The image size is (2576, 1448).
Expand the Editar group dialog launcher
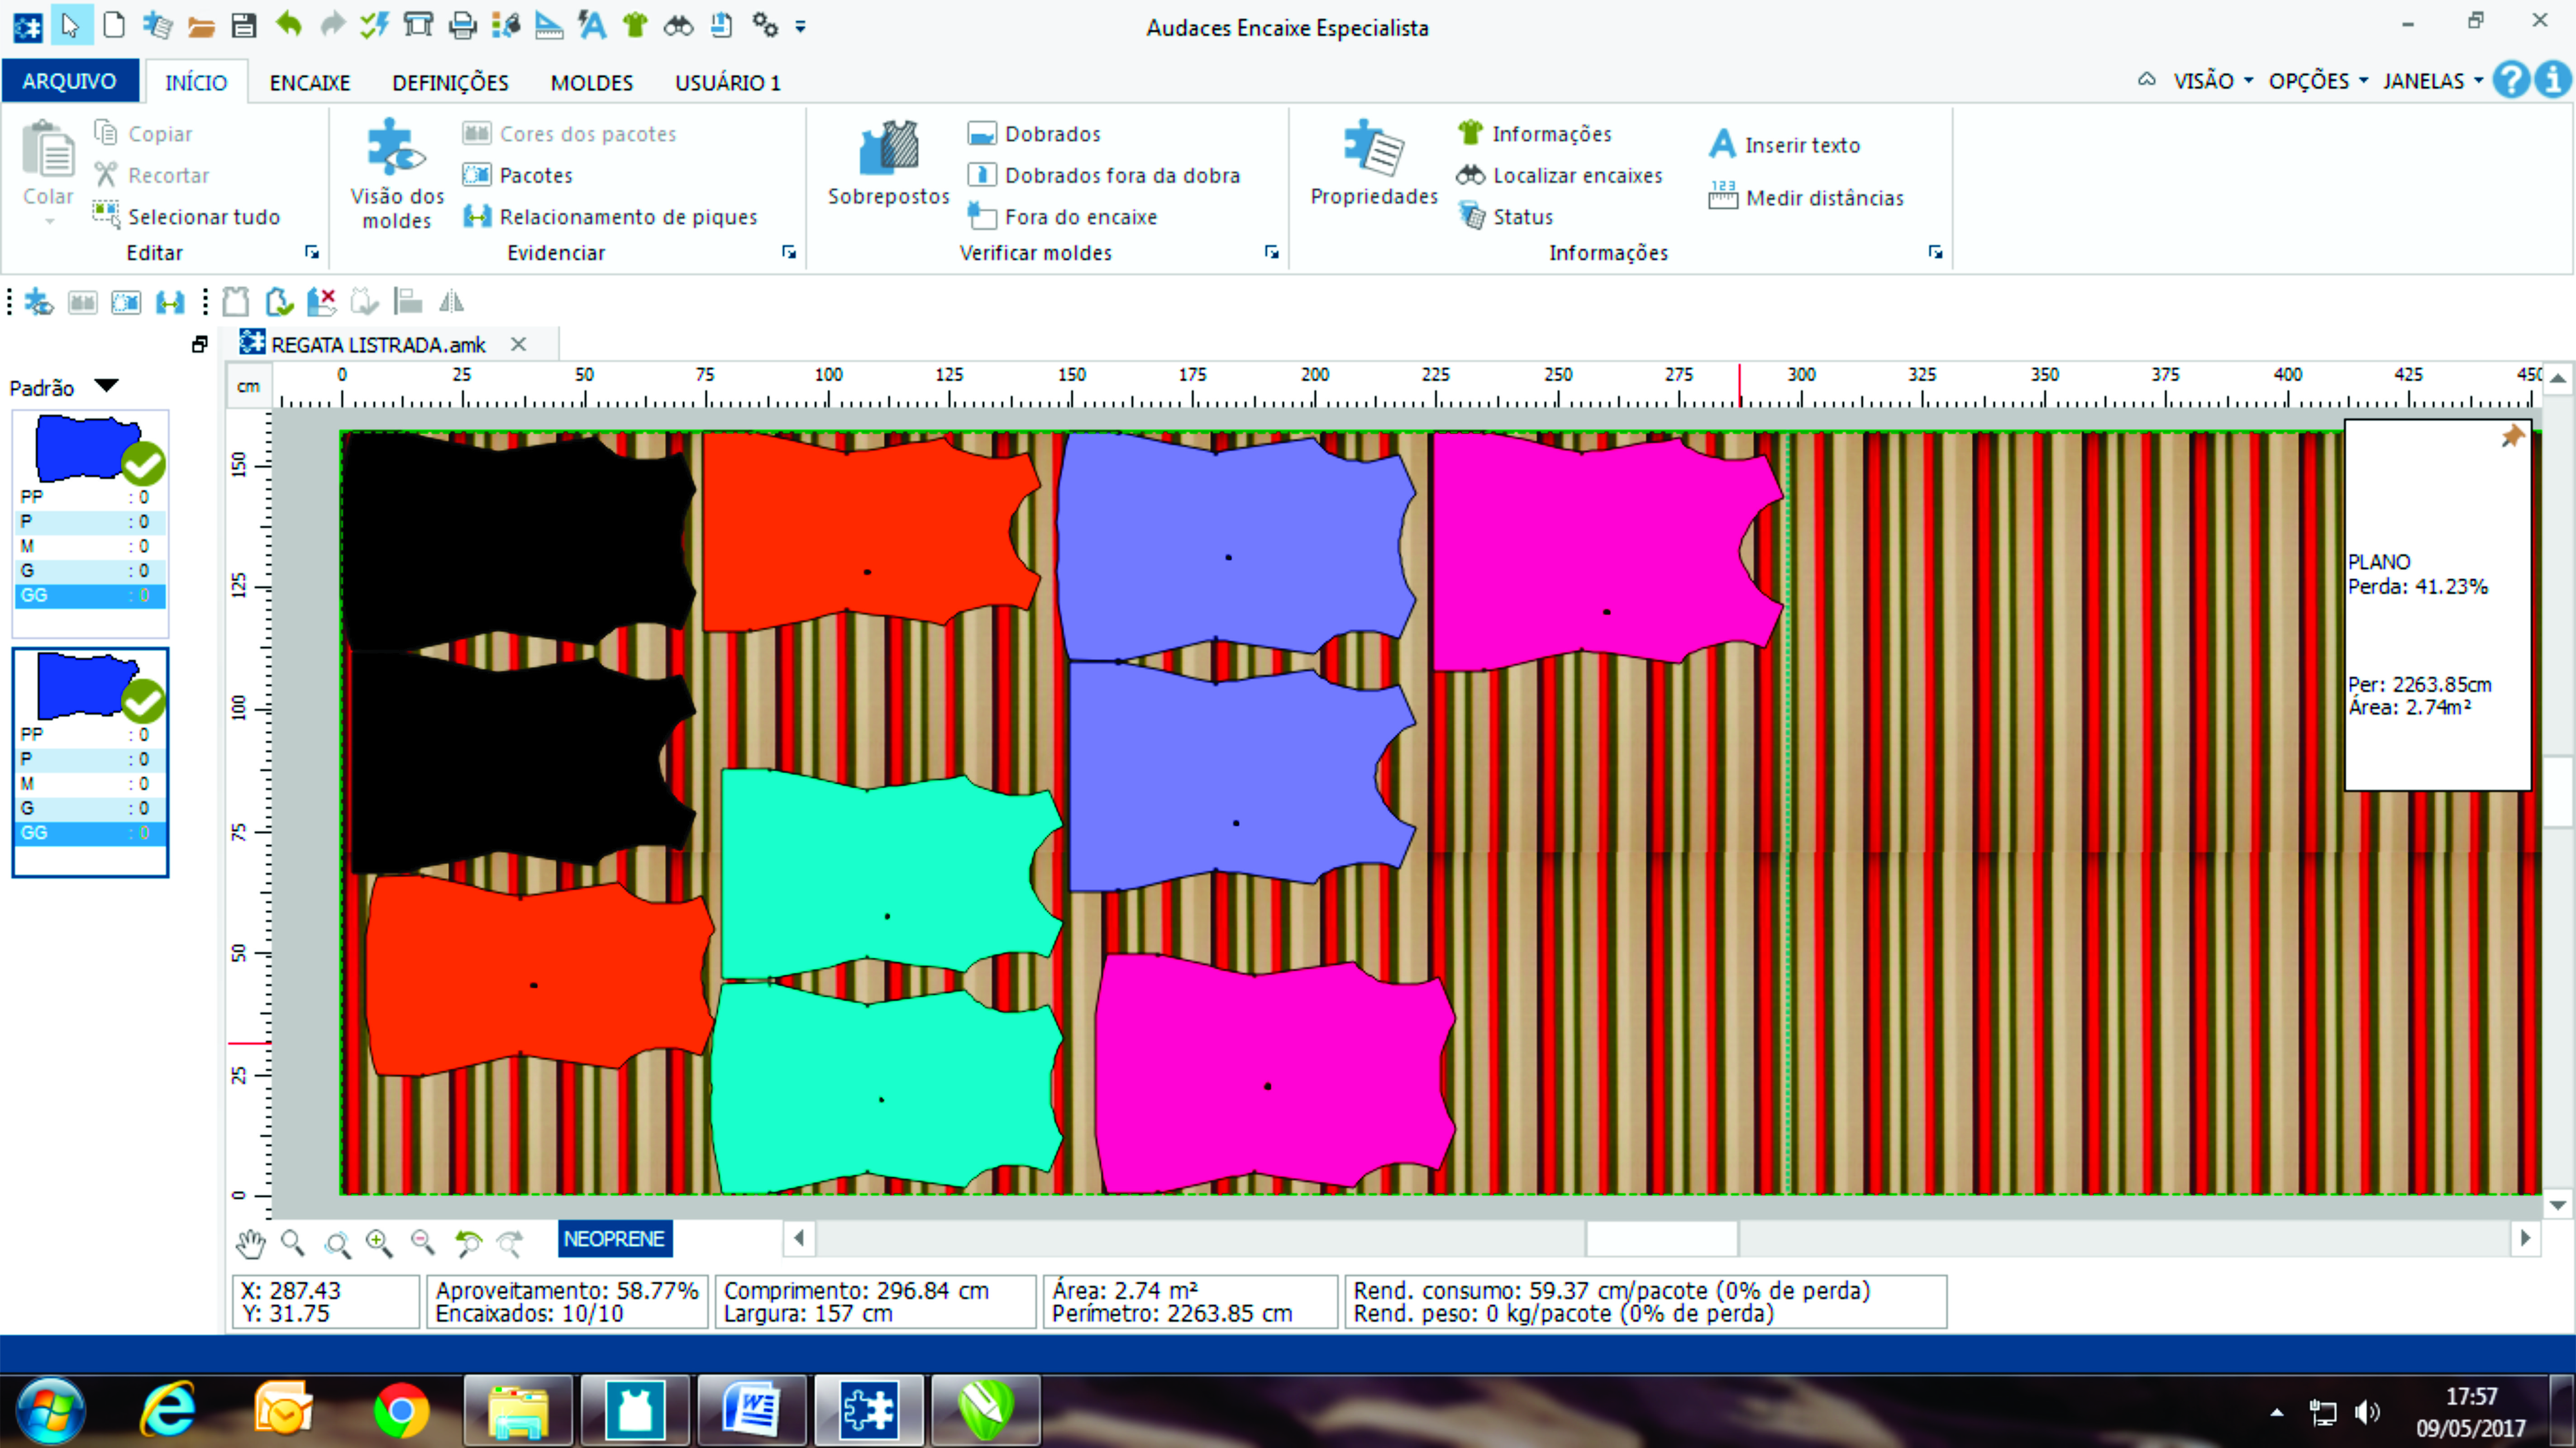pyautogui.click(x=312, y=253)
